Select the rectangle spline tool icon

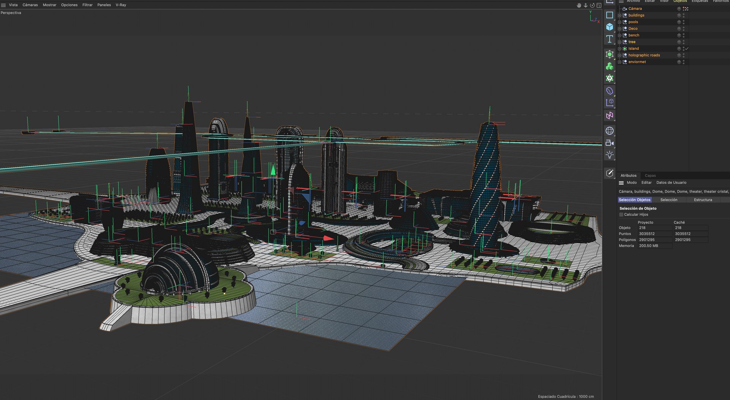click(609, 15)
